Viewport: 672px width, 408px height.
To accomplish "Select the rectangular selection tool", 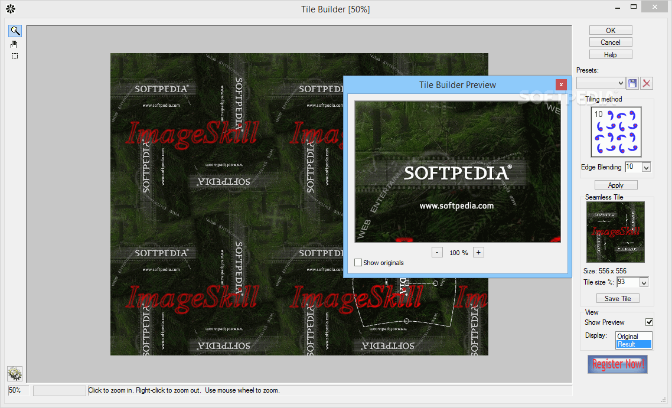I will tap(15, 56).
